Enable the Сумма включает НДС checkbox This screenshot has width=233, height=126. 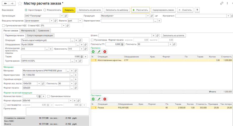(3, 25)
